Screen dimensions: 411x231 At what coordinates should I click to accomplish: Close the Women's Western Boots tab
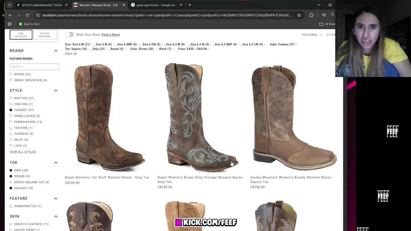click(x=124, y=5)
